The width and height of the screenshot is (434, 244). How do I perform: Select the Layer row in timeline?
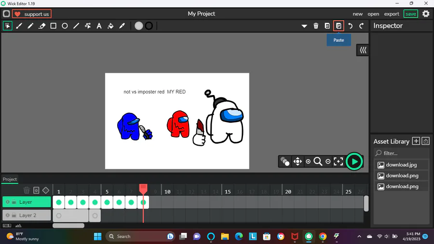27,202
